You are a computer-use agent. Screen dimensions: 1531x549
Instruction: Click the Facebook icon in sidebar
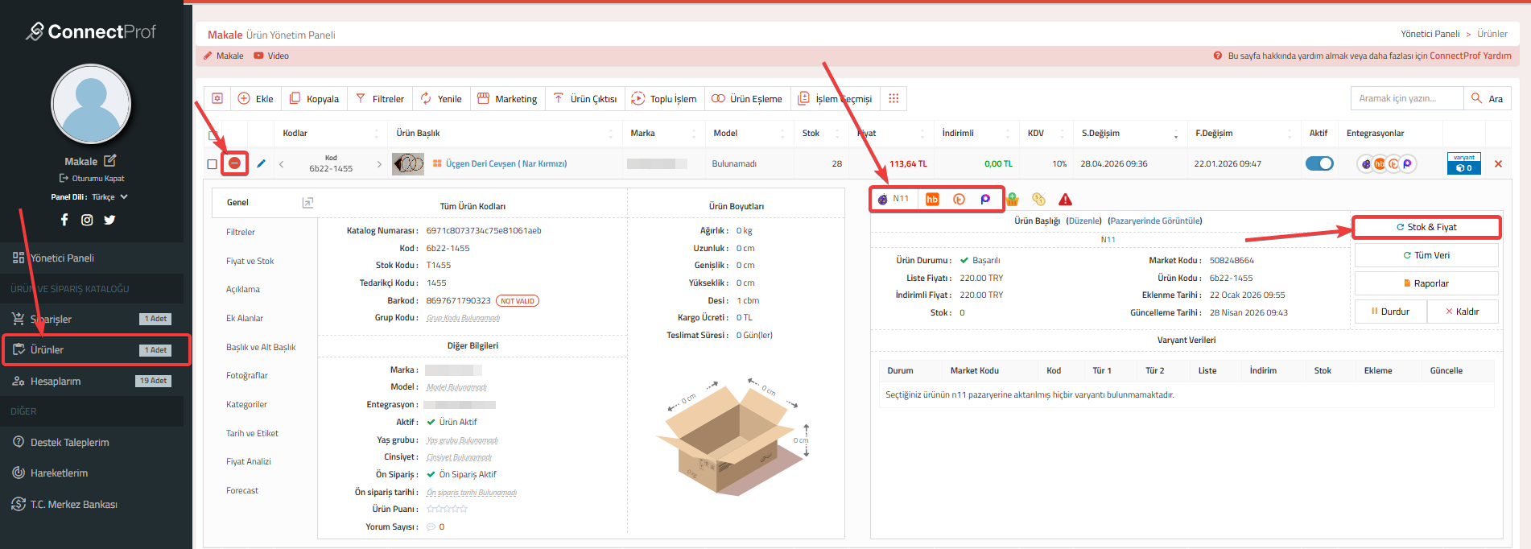click(x=64, y=220)
